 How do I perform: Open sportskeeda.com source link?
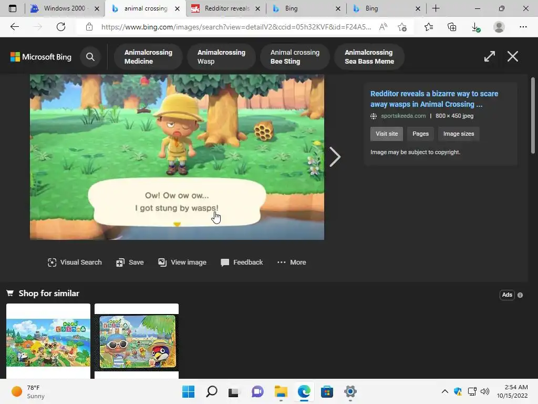click(403, 116)
